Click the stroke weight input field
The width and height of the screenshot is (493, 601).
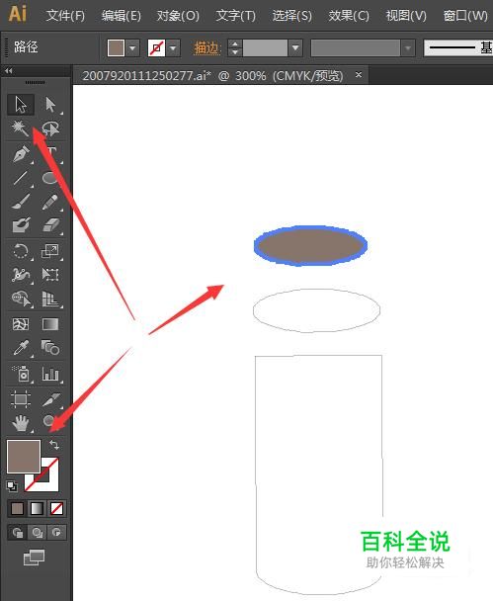coord(265,48)
